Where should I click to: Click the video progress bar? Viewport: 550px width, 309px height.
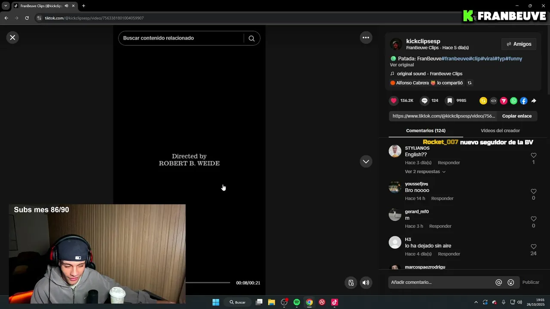click(x=208, y=283)
